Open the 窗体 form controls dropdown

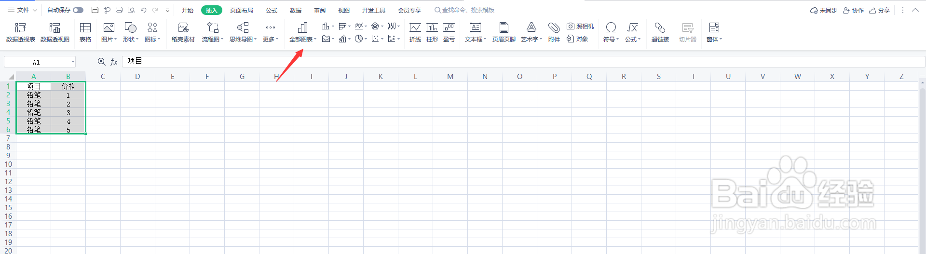(x=714, y=32)
